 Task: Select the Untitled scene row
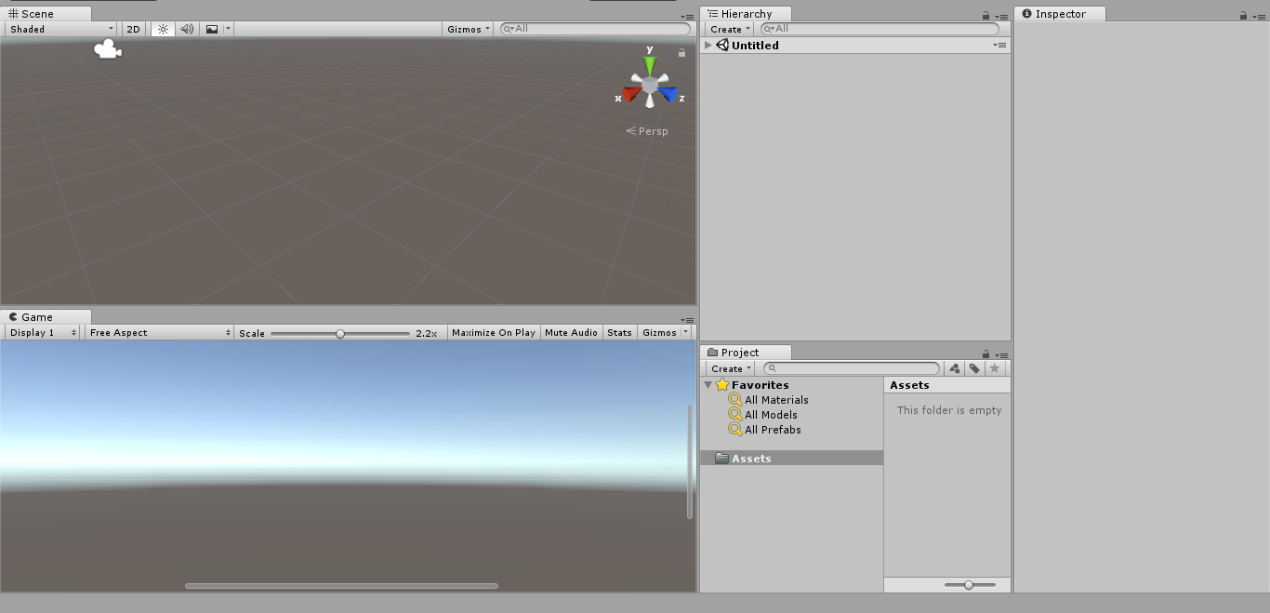point(855,45)
